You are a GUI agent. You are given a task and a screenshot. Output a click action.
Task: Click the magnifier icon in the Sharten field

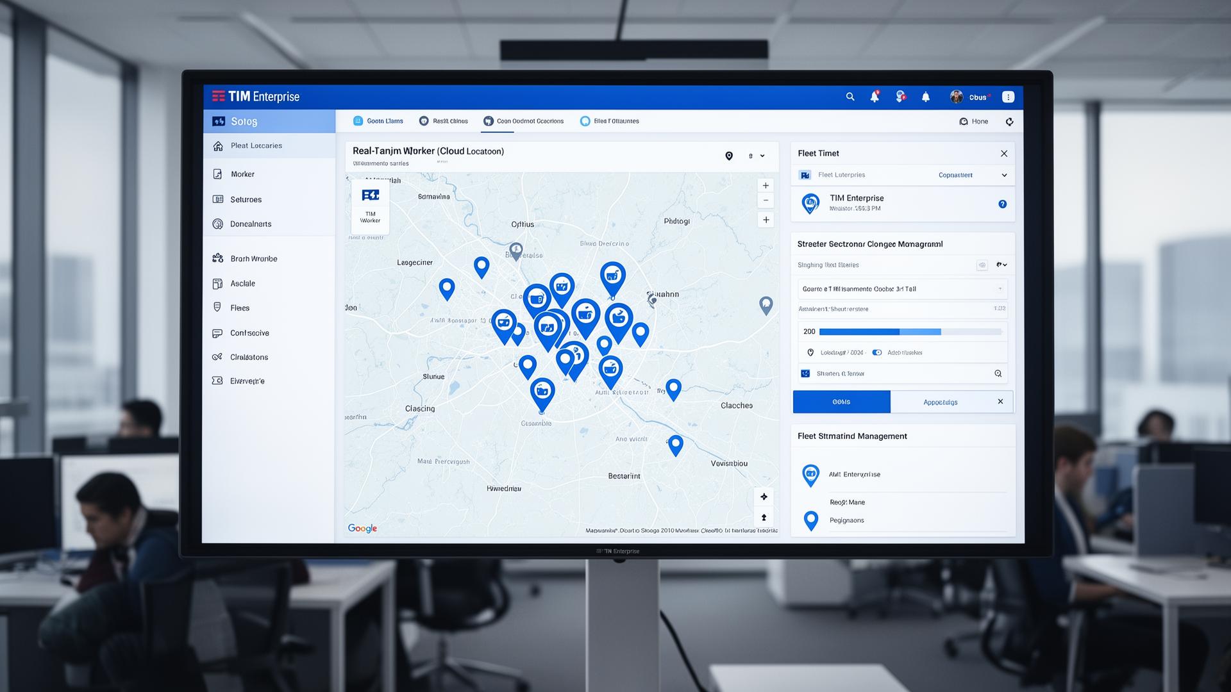pyautogui.click(x=998, y=374)
